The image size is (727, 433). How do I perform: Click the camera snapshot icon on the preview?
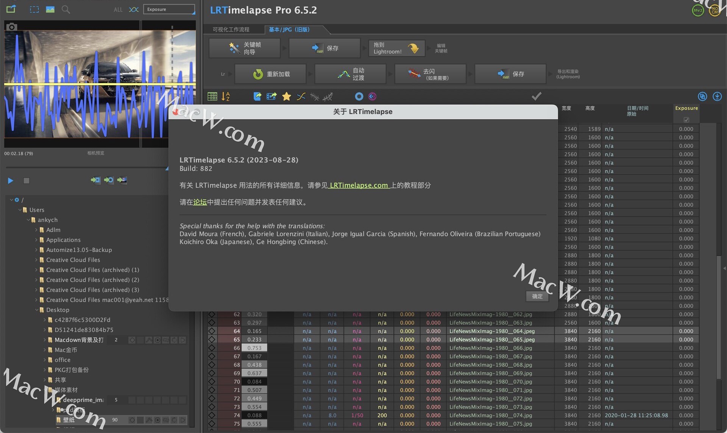point(11,27)
